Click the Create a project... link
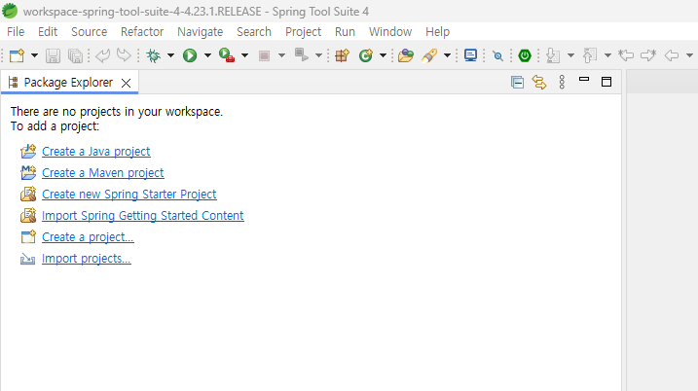Screen dimensions: 698x391 point(88,237)
